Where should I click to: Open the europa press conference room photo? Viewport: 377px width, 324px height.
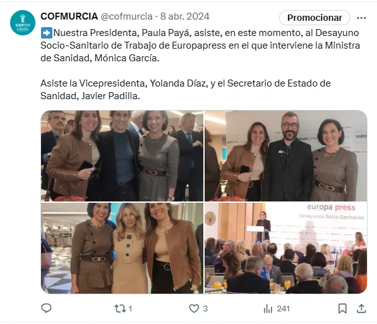[286, 248]
